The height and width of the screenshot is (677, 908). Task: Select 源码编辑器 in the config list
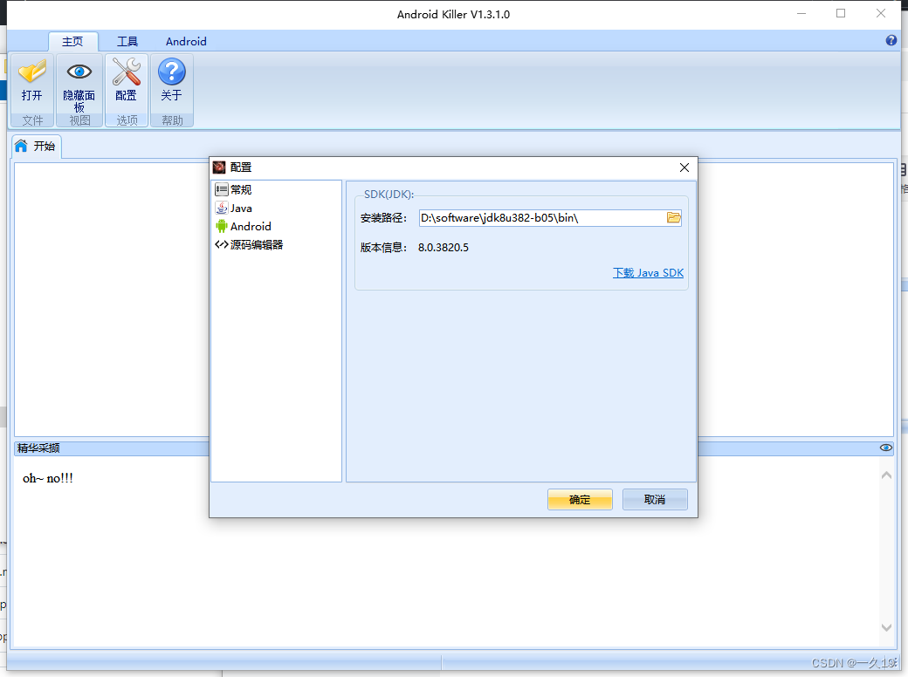(249, 245)
